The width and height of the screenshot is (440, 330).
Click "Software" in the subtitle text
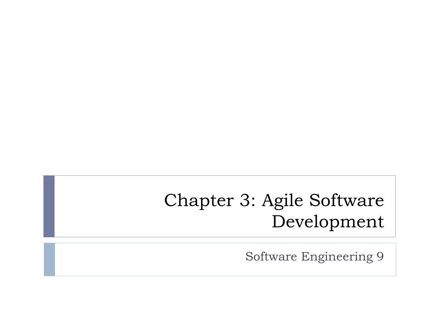[265, 257]
